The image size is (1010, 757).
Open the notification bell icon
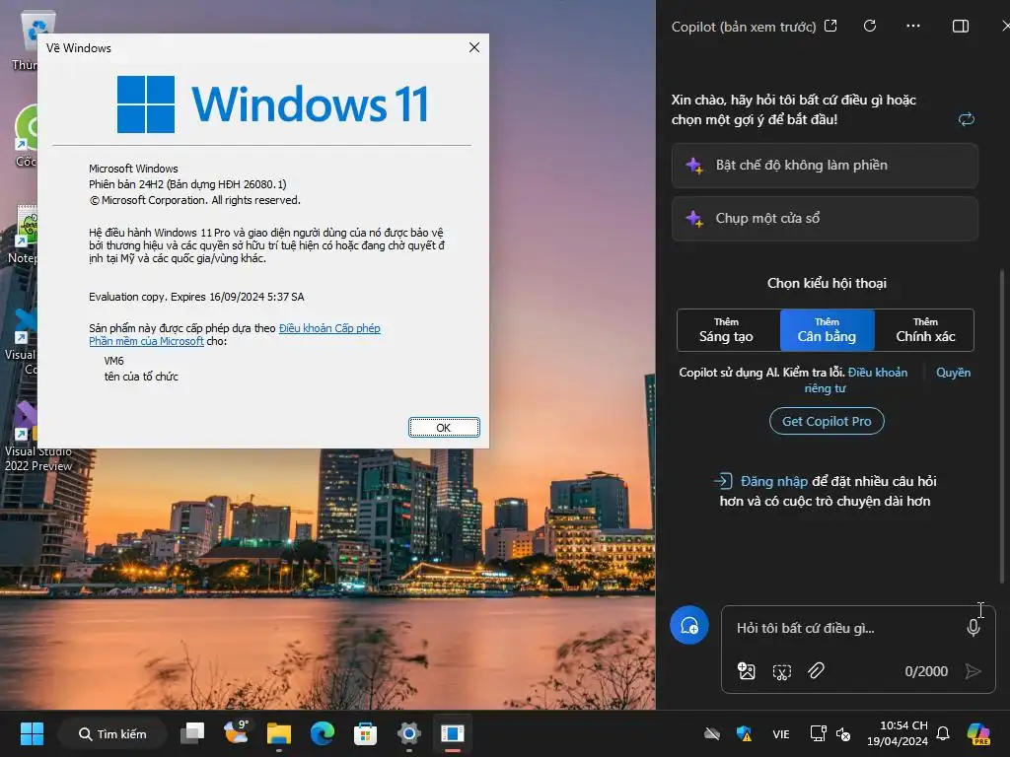[x=943, y=733]
